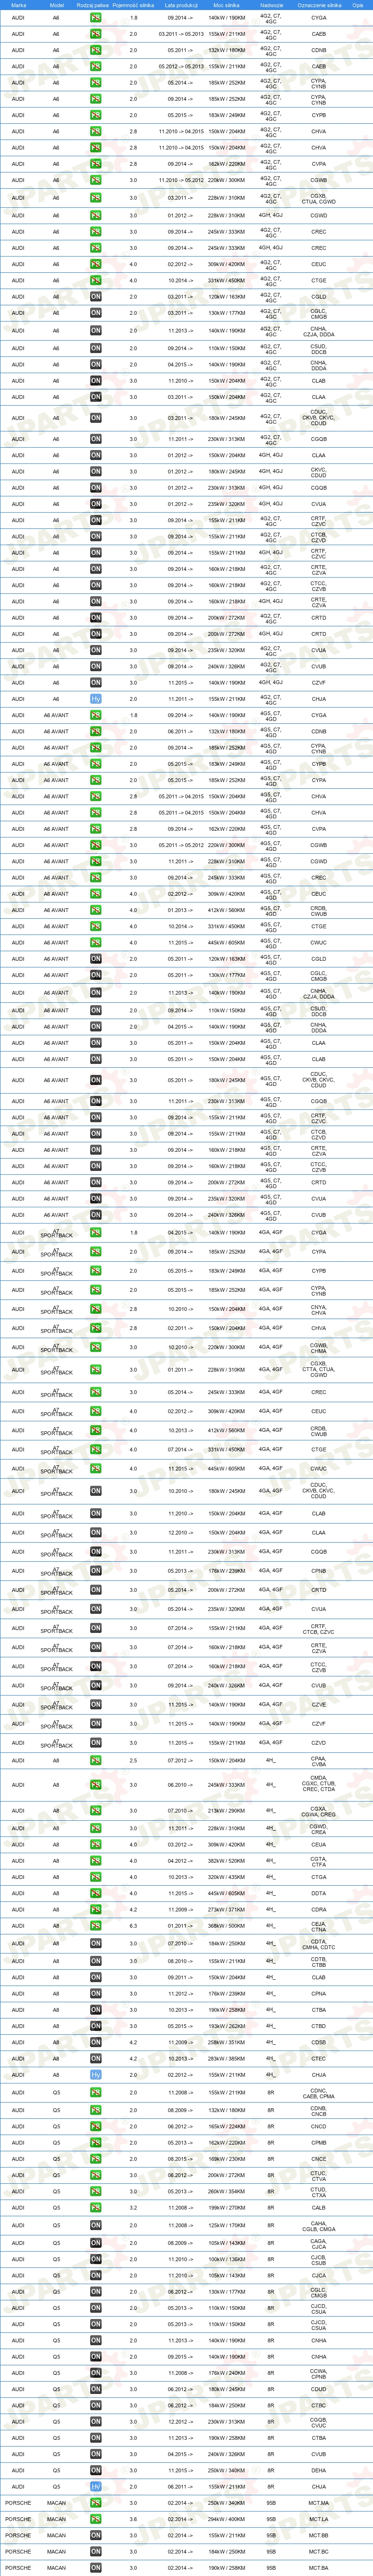Click the MCT.LA engine code cell
This screenshot has width=373, height=2576.
pos(318,2519)
